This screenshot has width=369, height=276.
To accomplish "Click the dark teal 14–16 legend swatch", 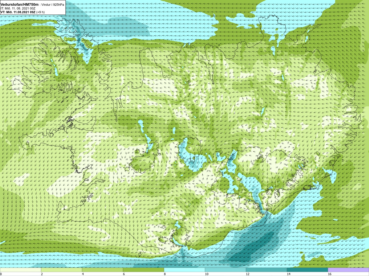I will tap(307, 270).
